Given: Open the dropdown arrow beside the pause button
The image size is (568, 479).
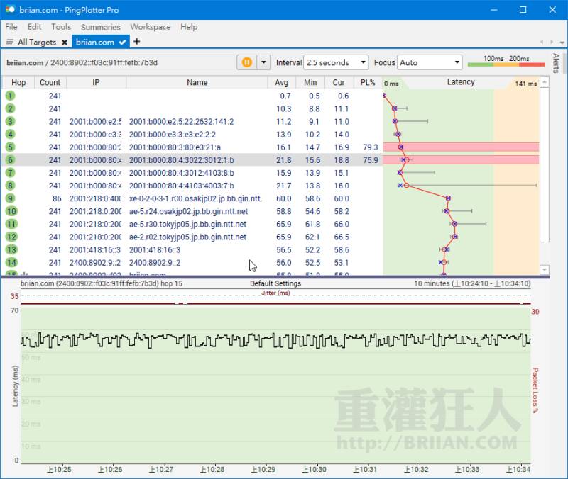Looking at the screenshot, I should point(263,62).
